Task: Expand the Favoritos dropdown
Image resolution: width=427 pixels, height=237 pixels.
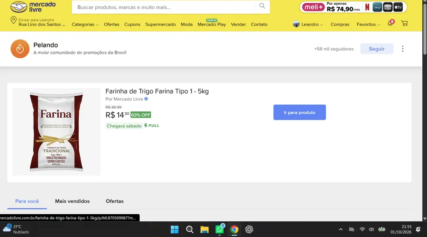Action: [x=368, y=24]
